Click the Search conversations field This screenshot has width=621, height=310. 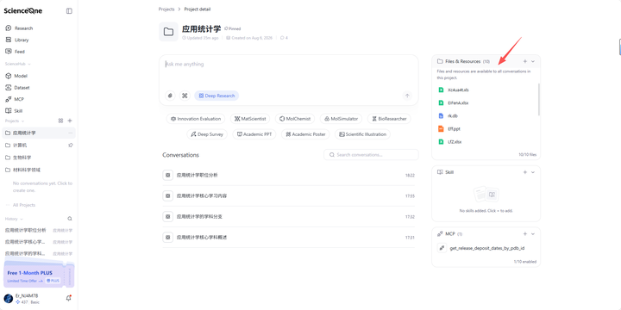click(x=371, y=155)
